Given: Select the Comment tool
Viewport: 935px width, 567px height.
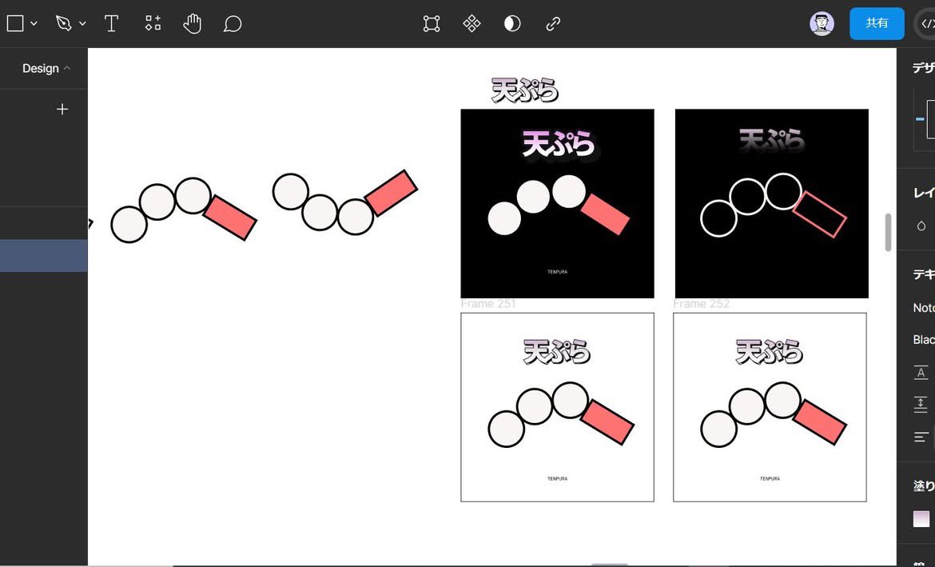Looking at the screenshot, I should [232, 24].
